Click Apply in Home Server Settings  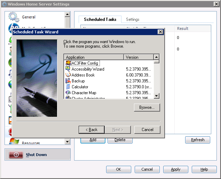tap(176, 169)
